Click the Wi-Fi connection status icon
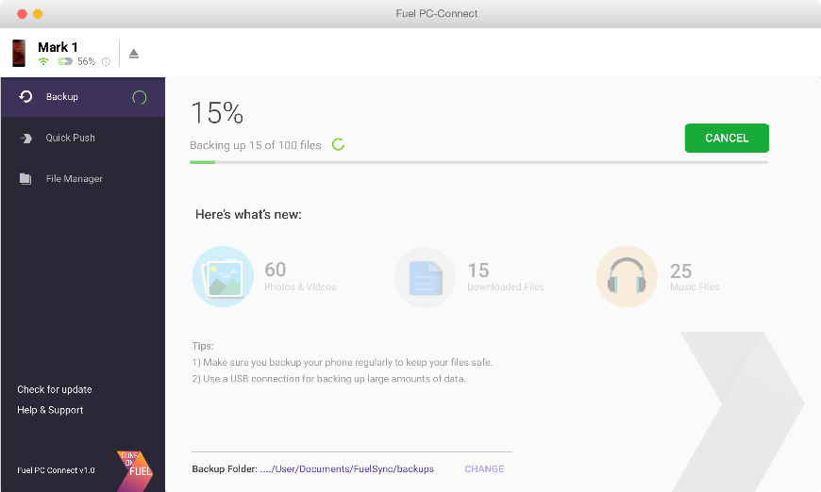This screenshot has width=821, height=492. click(43, 61)
